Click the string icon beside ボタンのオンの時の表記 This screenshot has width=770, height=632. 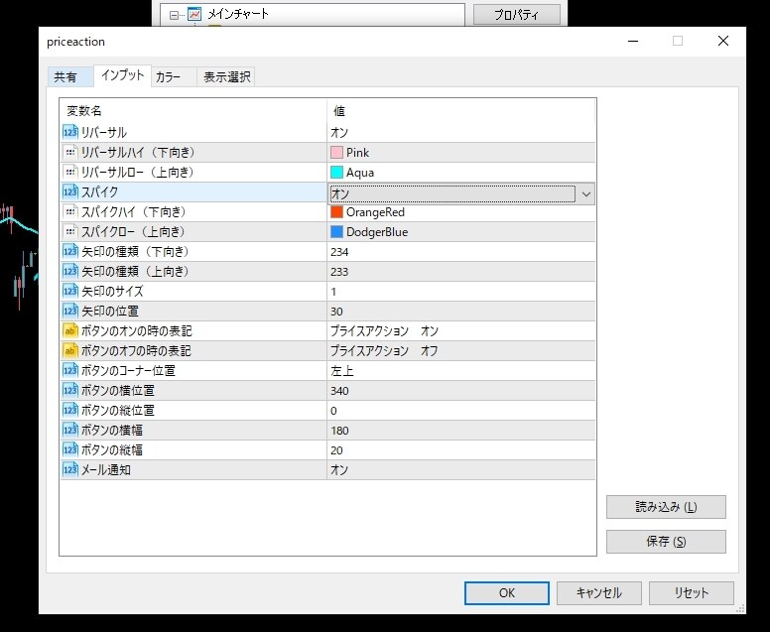tap(70, 330)
